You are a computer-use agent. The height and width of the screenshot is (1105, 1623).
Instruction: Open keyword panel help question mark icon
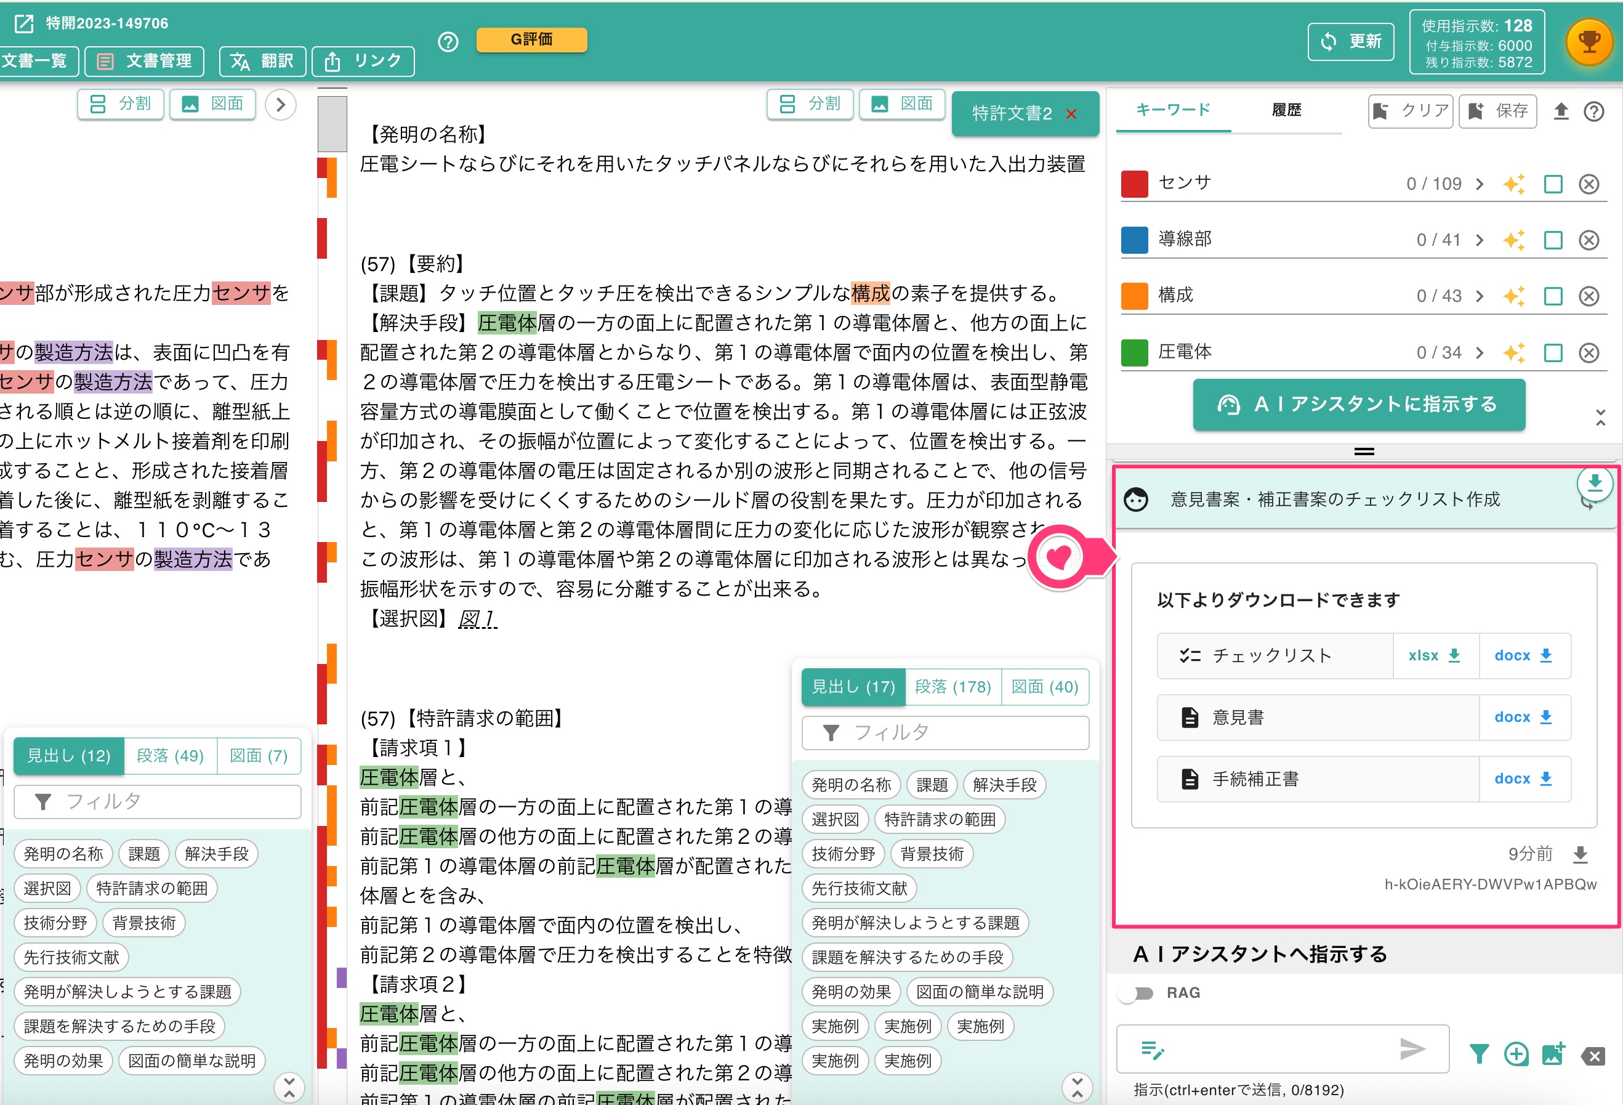1593,111
